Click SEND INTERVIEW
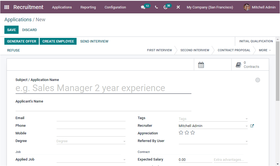 (94, 41)
